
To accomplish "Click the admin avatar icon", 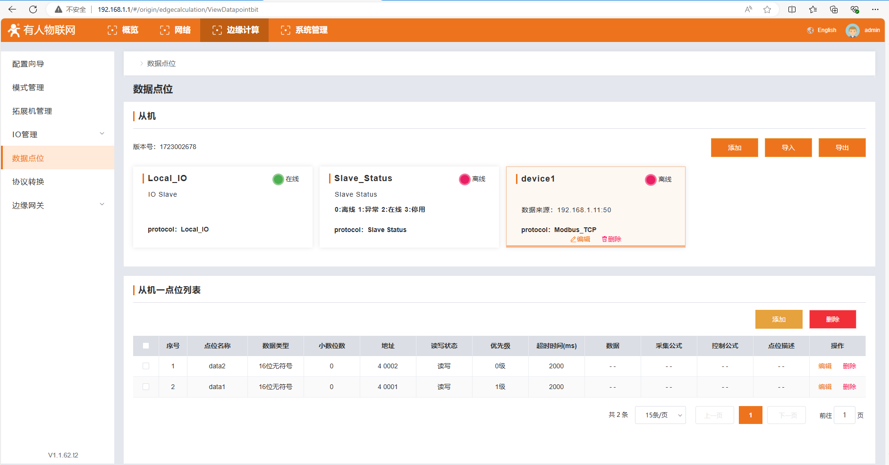I will [x=852, y=30].
